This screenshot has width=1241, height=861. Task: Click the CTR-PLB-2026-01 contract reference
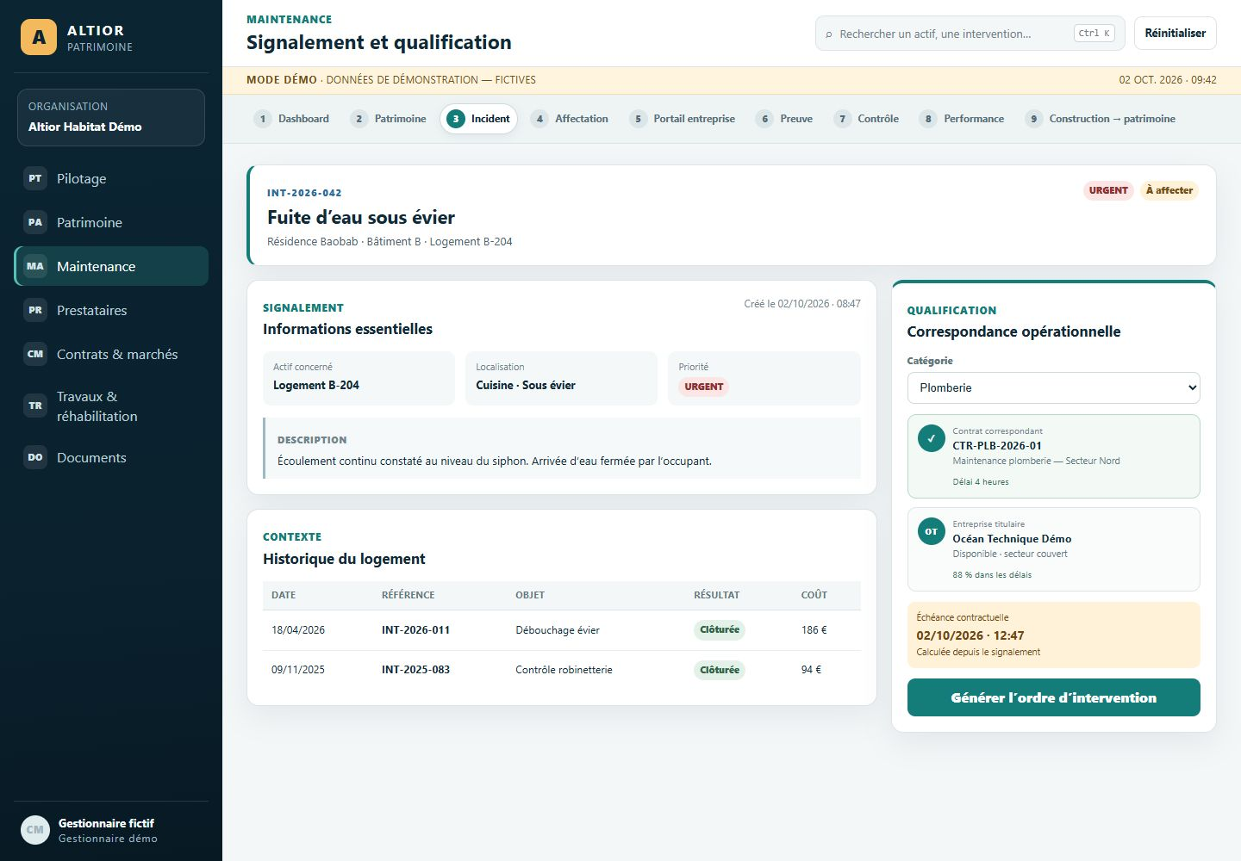[997, 445]
